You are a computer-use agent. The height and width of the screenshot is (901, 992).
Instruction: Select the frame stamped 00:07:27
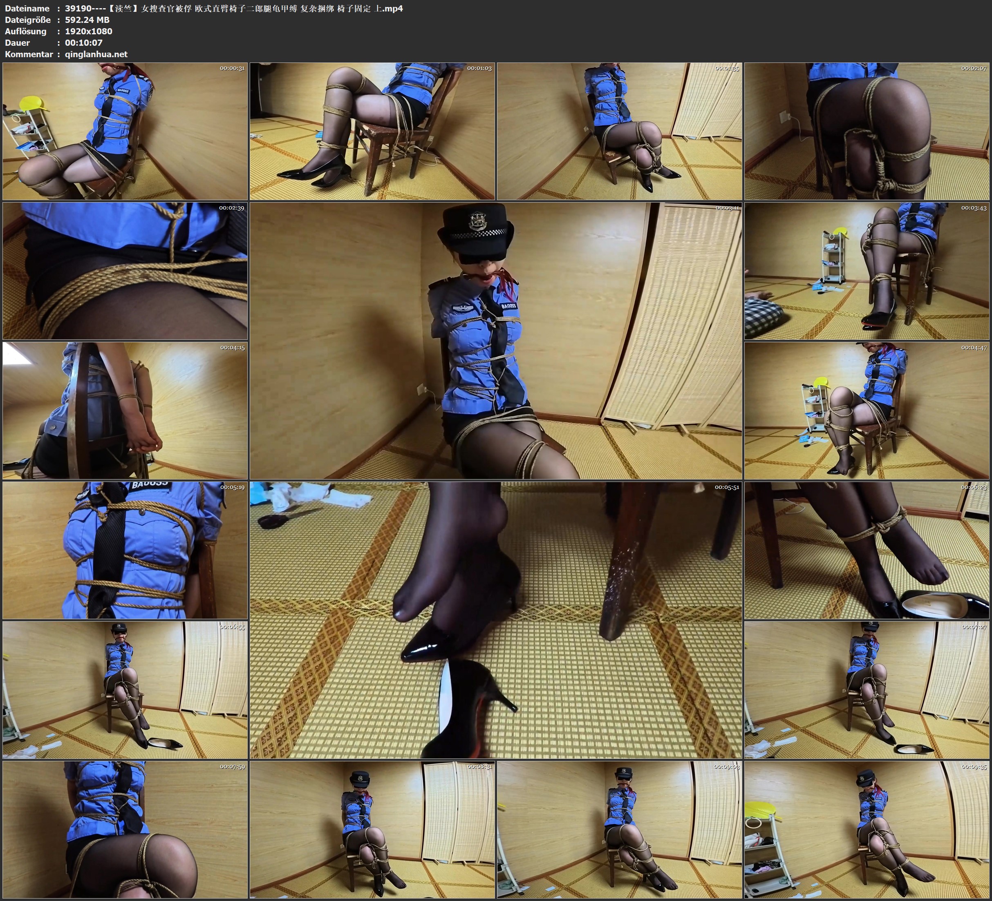coord(867,690)
